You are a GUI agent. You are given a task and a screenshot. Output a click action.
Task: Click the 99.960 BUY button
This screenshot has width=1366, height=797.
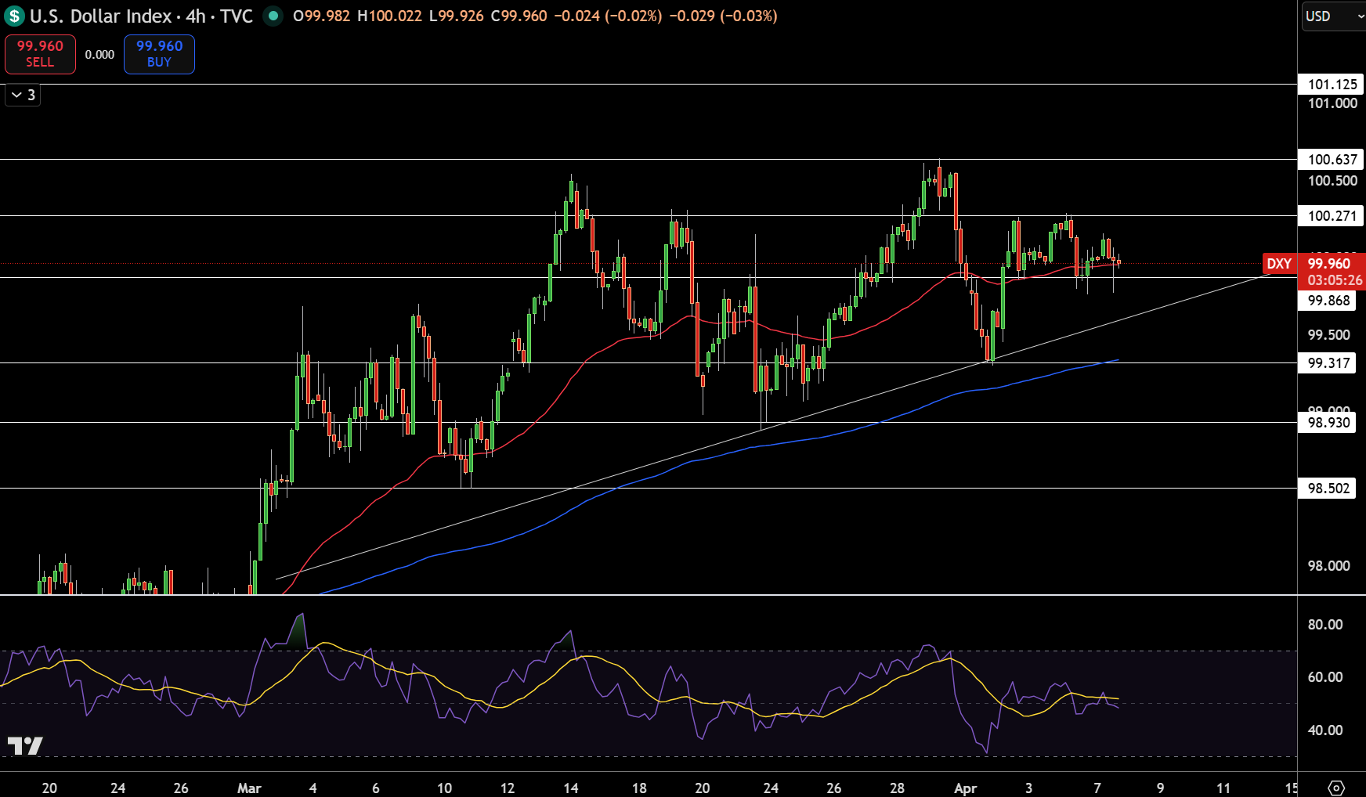(159, 54)
